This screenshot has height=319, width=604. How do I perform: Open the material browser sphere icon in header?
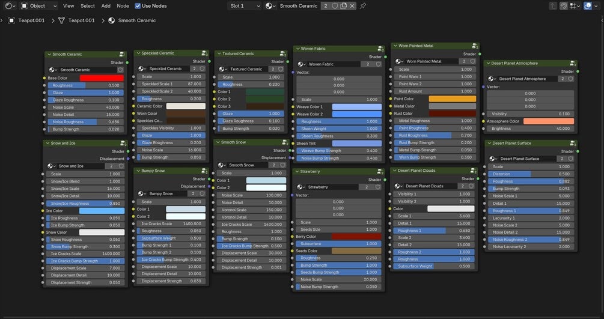(270, 6)
